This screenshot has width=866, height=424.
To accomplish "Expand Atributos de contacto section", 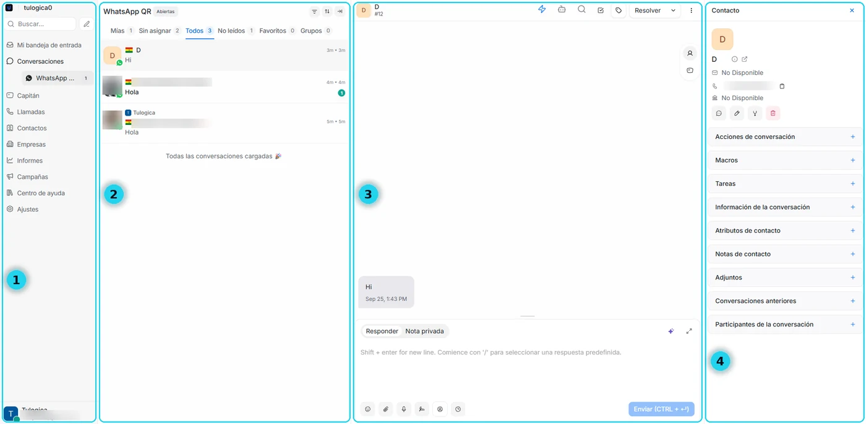I will pyautogui.click(x=784, y=231).
